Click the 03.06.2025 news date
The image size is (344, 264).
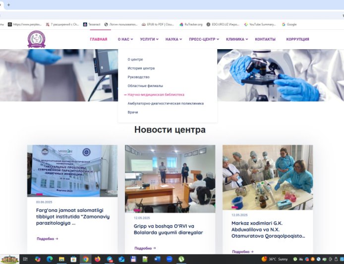[44, 202]
